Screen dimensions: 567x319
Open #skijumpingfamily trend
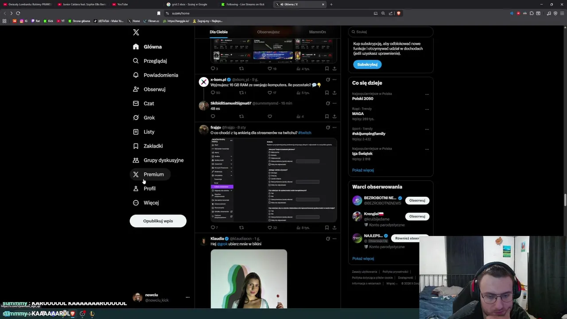click(369, 134)
